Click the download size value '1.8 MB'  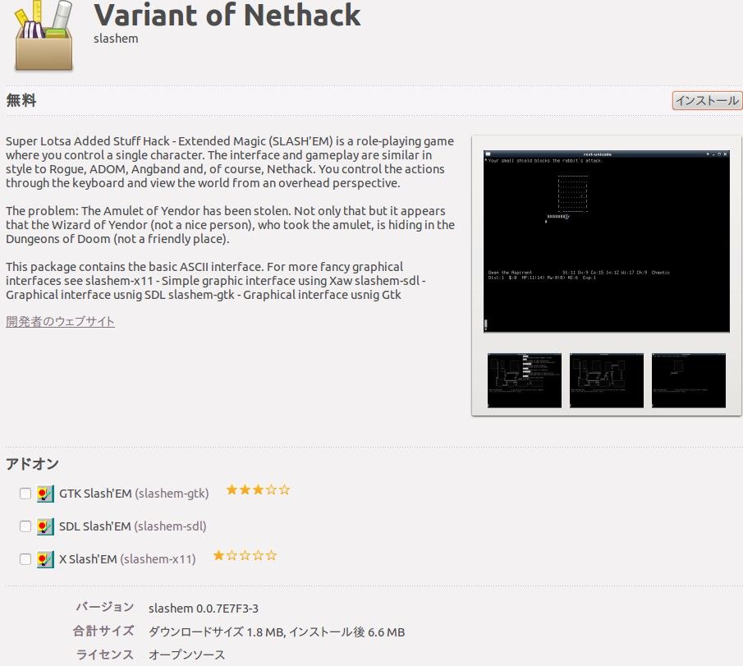click(265, 632)
